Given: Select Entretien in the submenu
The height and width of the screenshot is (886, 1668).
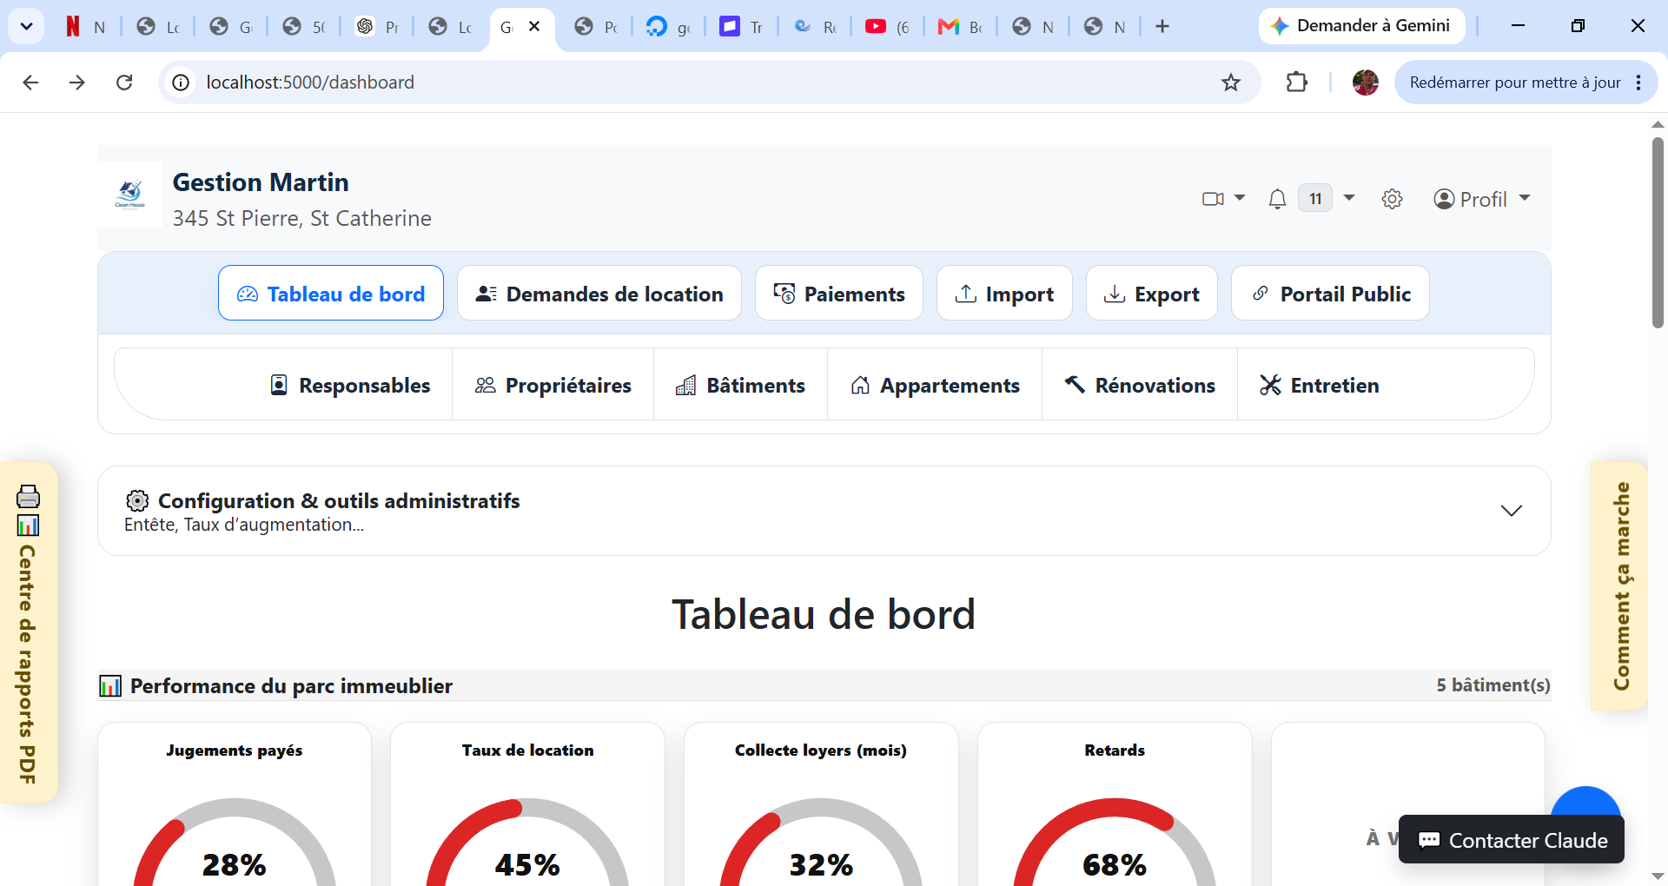Looking at the screenshot, I should (1320, 385).
